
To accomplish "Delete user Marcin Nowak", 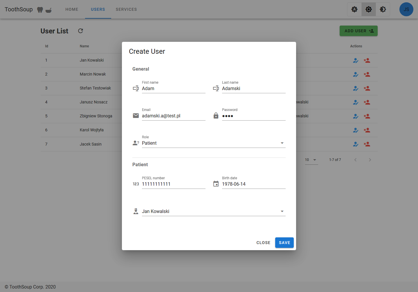I will pyautogui.click(x=367, y=74).
